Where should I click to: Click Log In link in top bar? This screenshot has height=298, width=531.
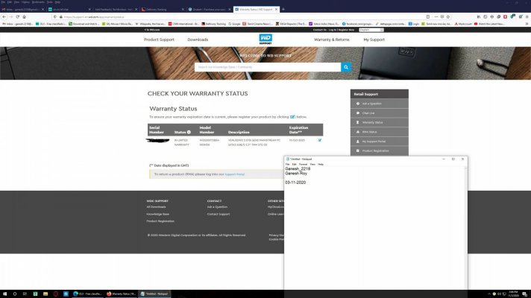[332, 30]
